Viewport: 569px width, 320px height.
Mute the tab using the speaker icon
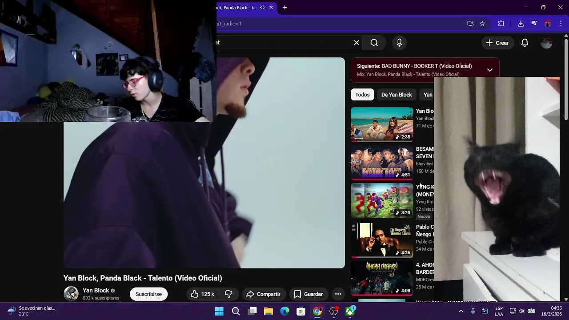[x=262, y=8]
